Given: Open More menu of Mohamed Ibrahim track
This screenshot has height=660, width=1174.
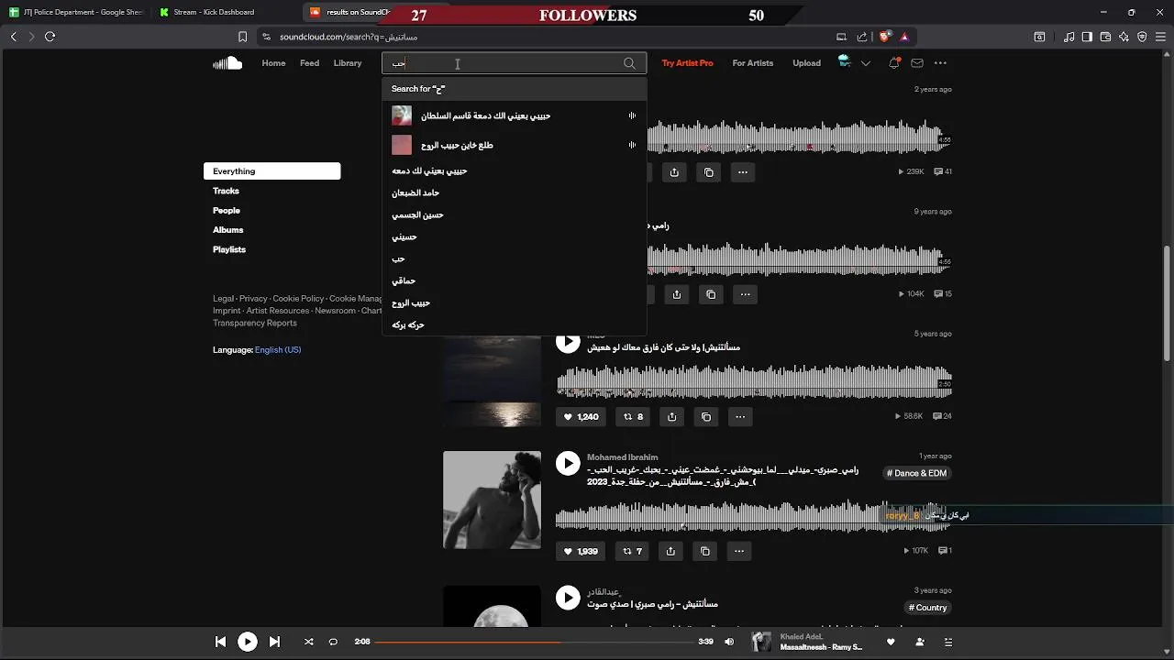Looking at the screenshot, I should pos(739,551).
